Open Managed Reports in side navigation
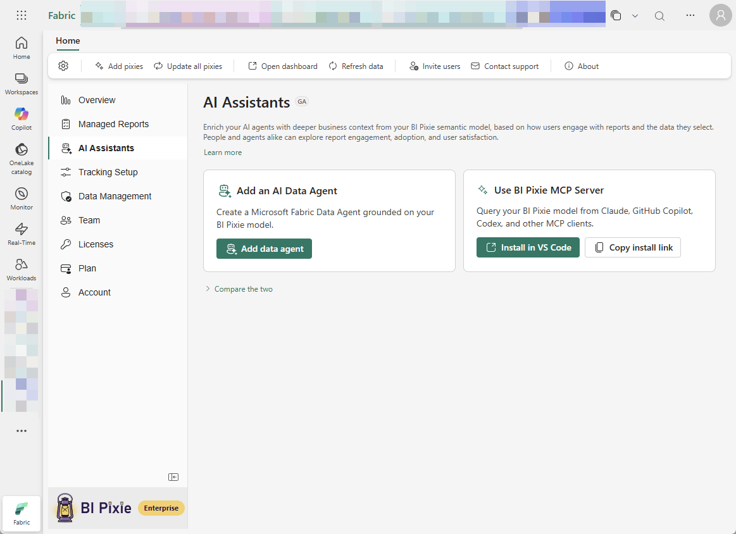Screen dimensions: 736x534 pos(118,124)
